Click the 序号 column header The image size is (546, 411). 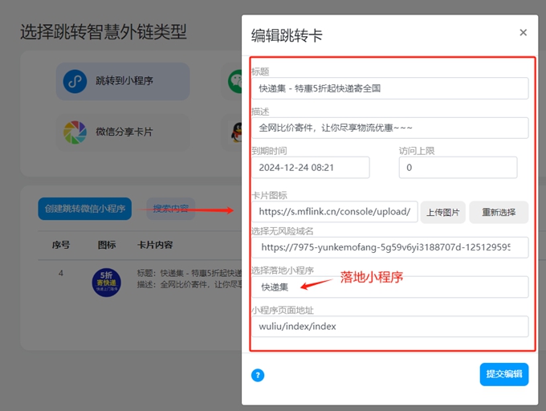61,245
